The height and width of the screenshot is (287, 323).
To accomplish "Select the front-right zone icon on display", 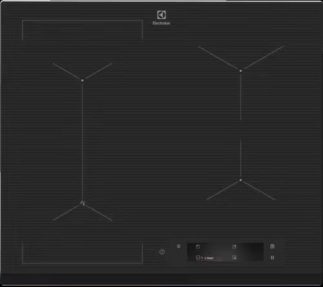I will coord(234,257).
